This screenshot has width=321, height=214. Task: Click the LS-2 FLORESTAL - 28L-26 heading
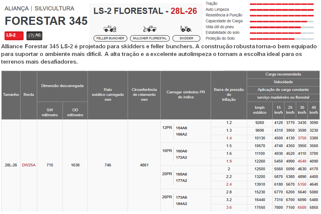click(145, 11)
